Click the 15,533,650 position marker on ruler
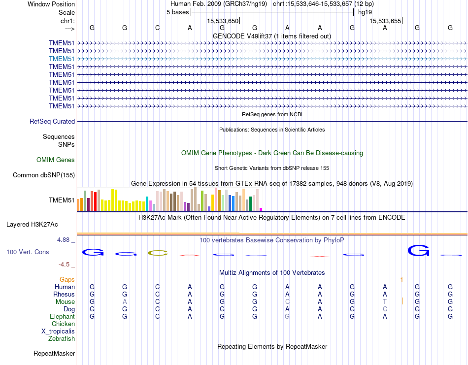This screenshot has height=365, width=468. 223,21
